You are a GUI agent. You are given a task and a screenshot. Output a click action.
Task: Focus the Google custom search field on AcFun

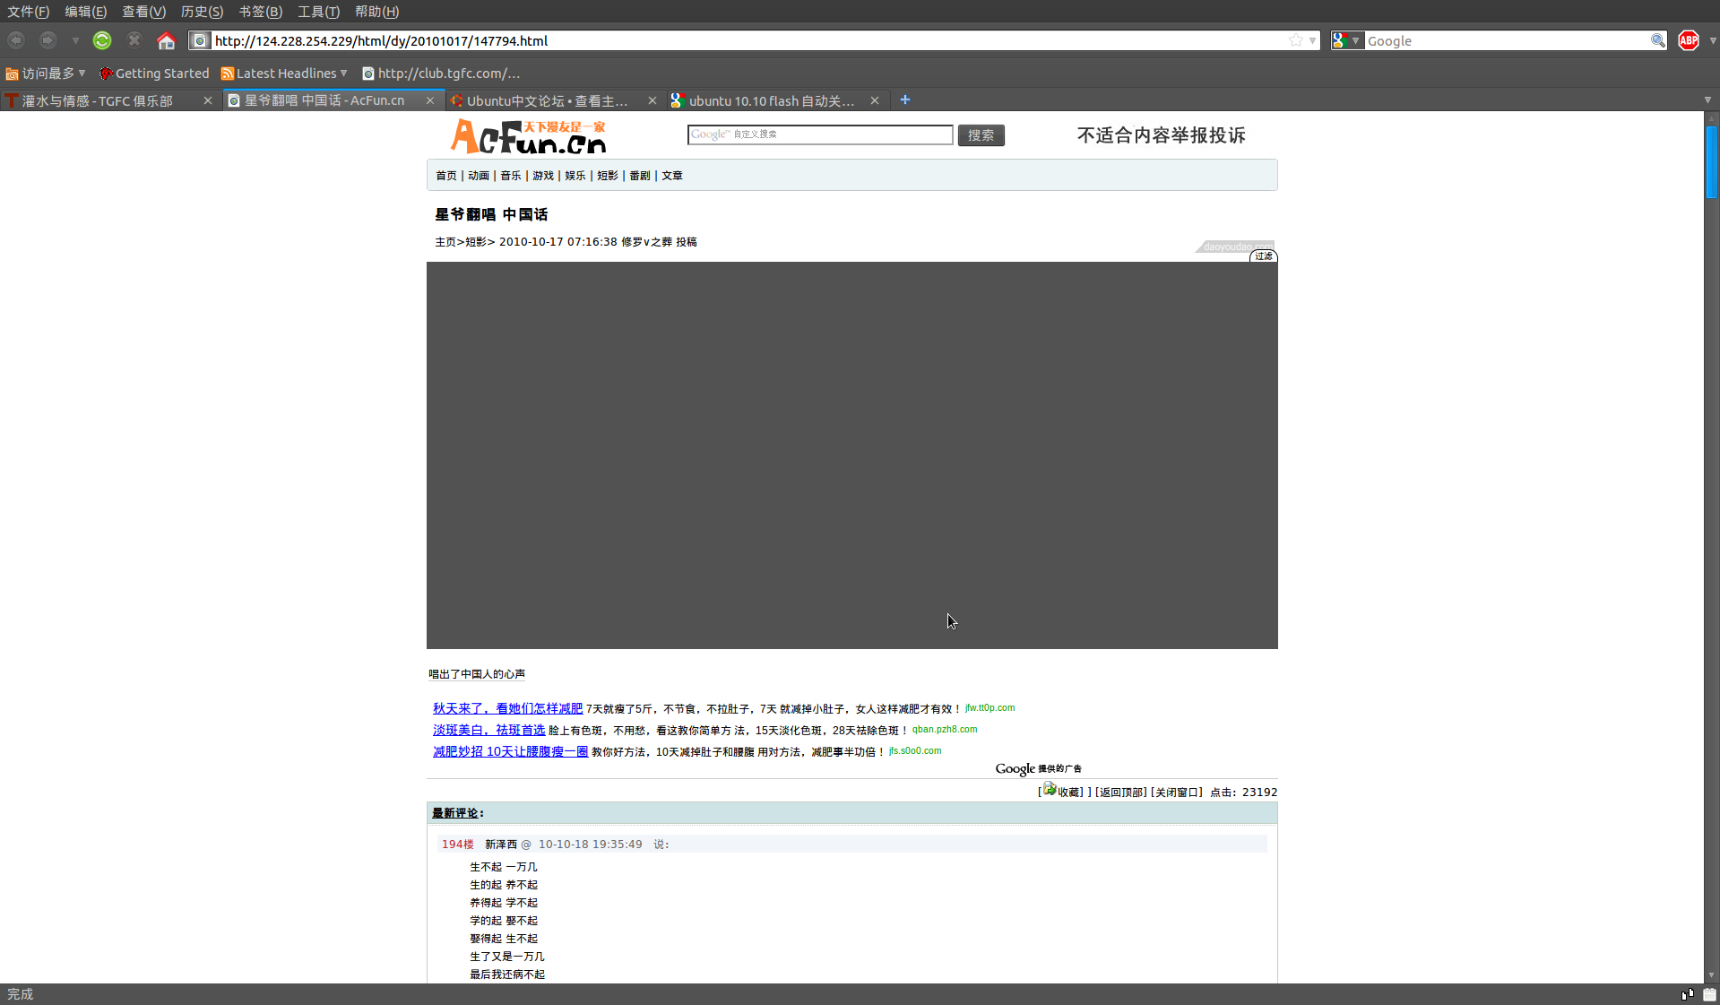pos(820,134)
